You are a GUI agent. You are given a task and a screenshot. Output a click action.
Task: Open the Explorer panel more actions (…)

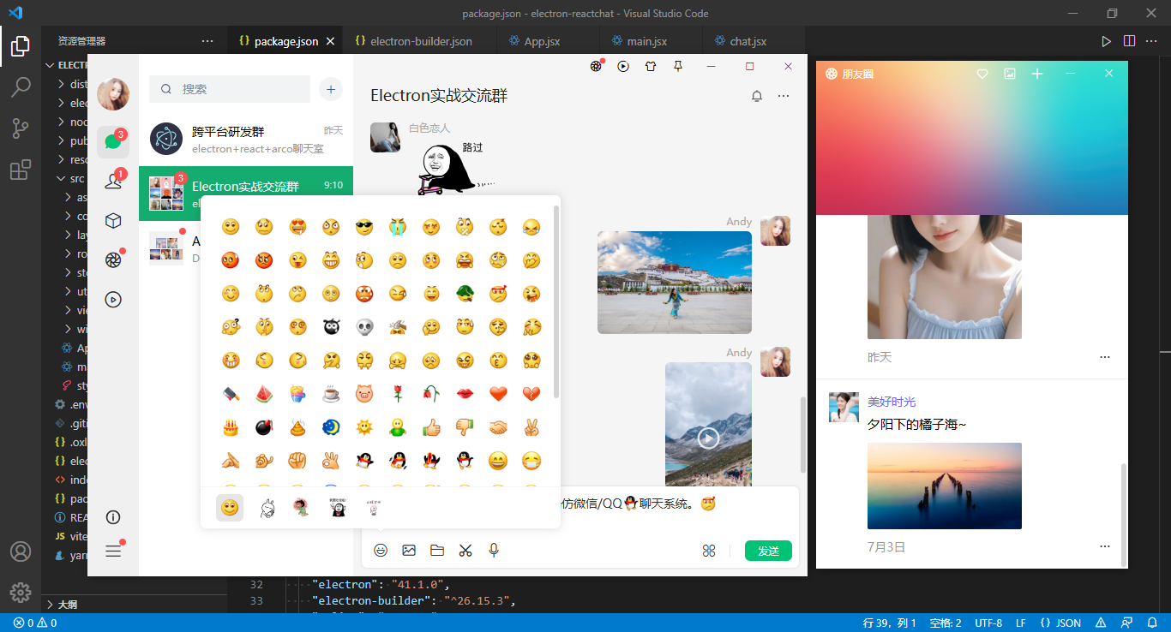(207, 41)
